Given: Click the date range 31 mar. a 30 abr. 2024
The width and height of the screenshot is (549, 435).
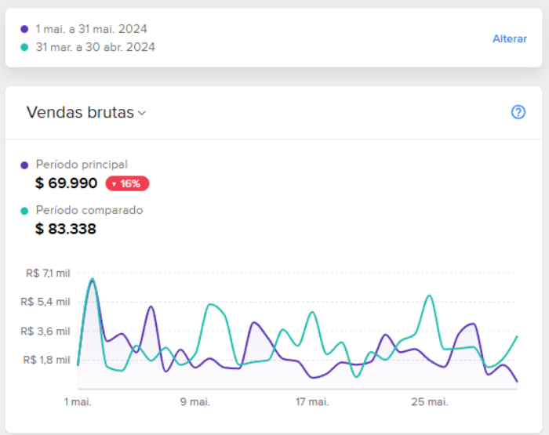Looking at the screenshot, I should click(95, 47).
